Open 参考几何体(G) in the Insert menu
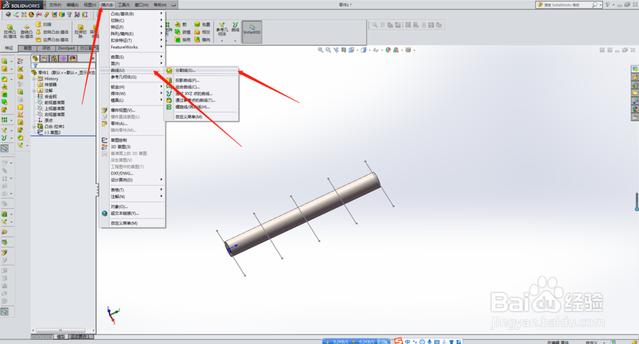 pyautogui.click(x=132, y=77)
